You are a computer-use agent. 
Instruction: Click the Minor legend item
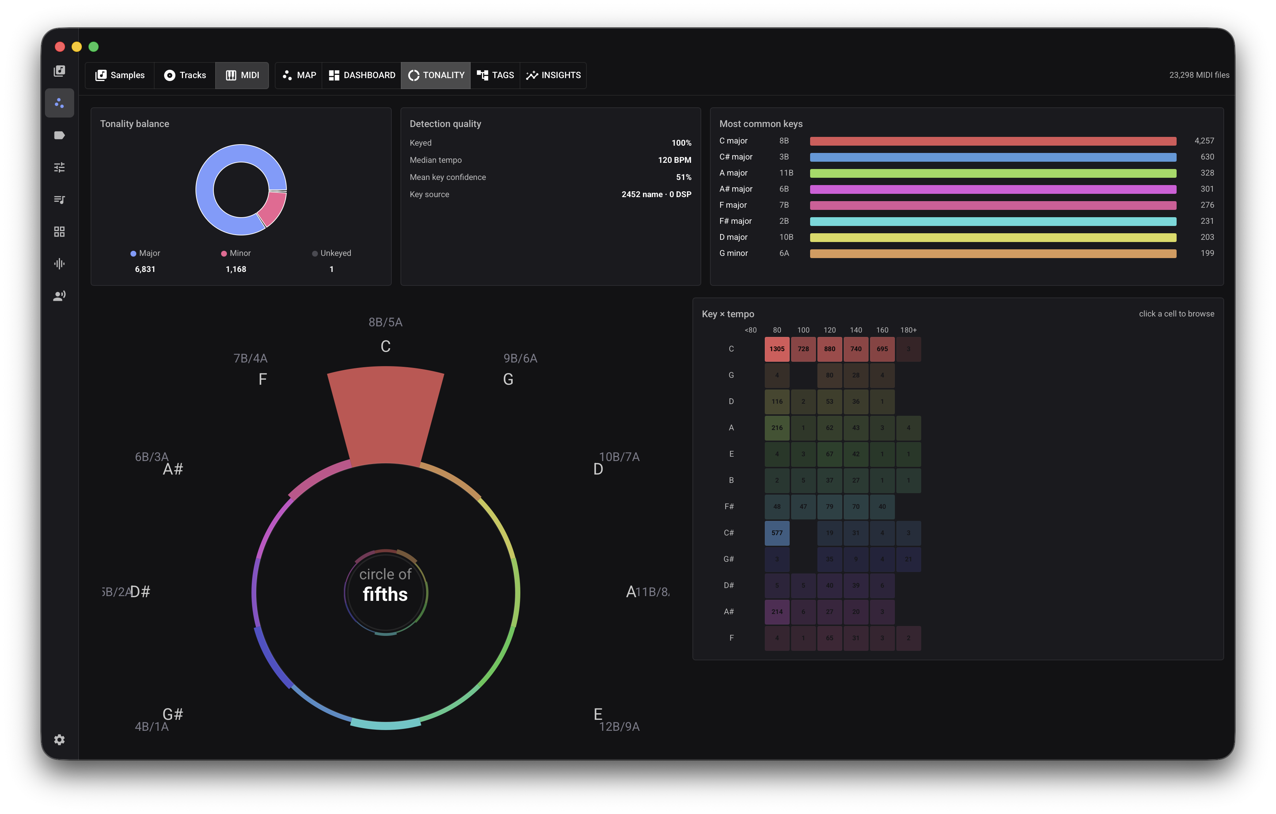(x=236, y=254)
